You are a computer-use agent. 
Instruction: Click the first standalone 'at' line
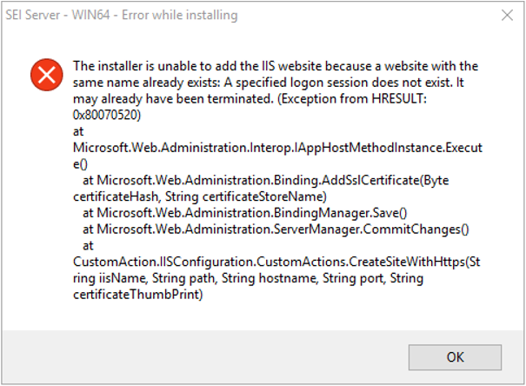point(78,132)
